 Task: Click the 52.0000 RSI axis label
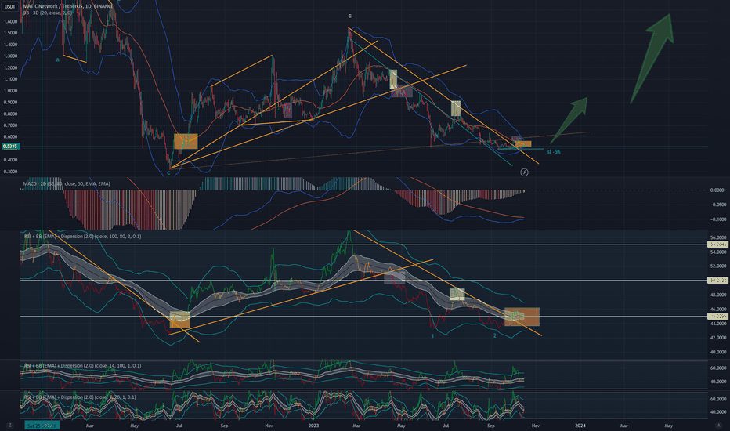718,266
